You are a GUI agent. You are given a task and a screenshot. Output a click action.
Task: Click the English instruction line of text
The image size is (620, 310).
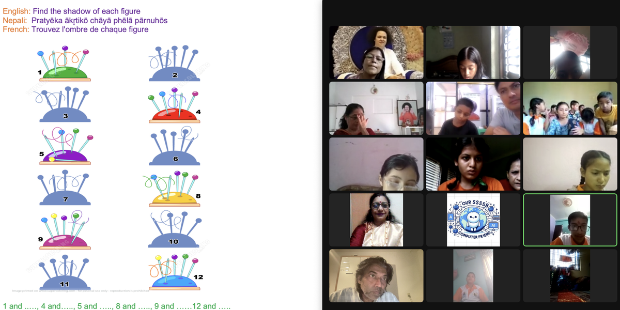tap(71, 11)
